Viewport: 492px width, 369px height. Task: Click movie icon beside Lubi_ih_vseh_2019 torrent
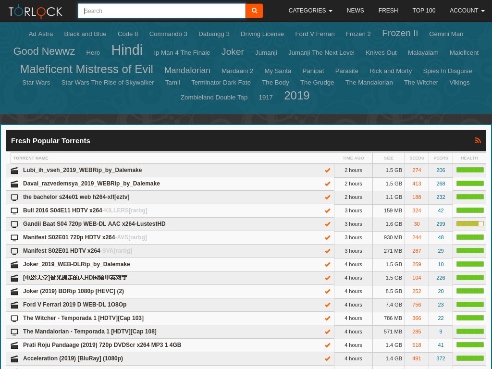click(x=14, y=171)
